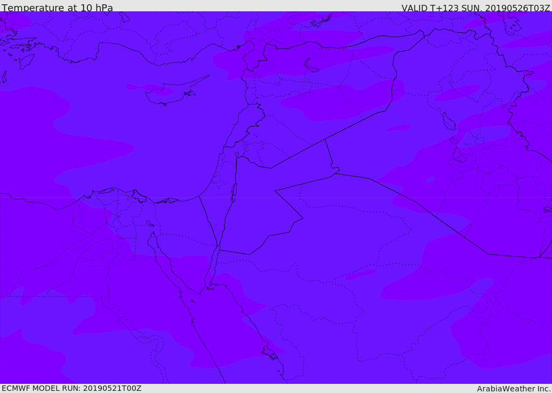The image size is (552, 393).
Task: Click the 'ECMWF MODEL RUN: 20190521T00Z' text
Action: pyautogui.click(x=72, y=388)
